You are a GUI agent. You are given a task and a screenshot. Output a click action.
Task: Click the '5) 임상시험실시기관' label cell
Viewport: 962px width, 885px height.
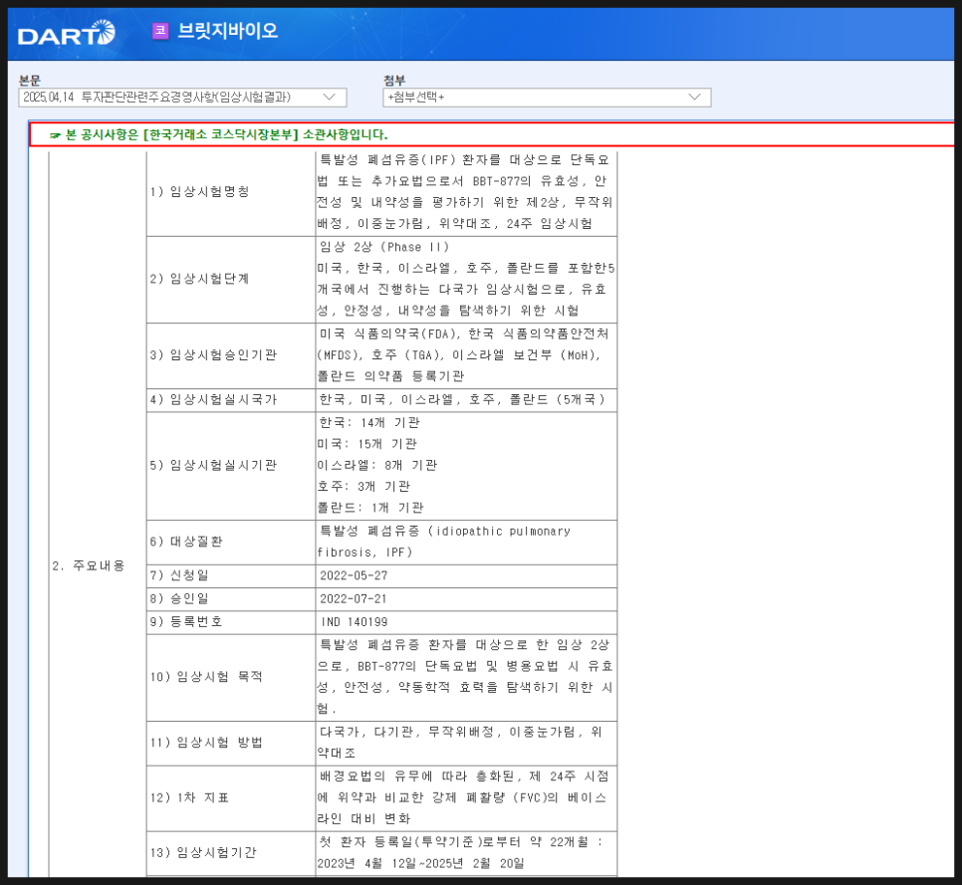[x=231, y=466]
